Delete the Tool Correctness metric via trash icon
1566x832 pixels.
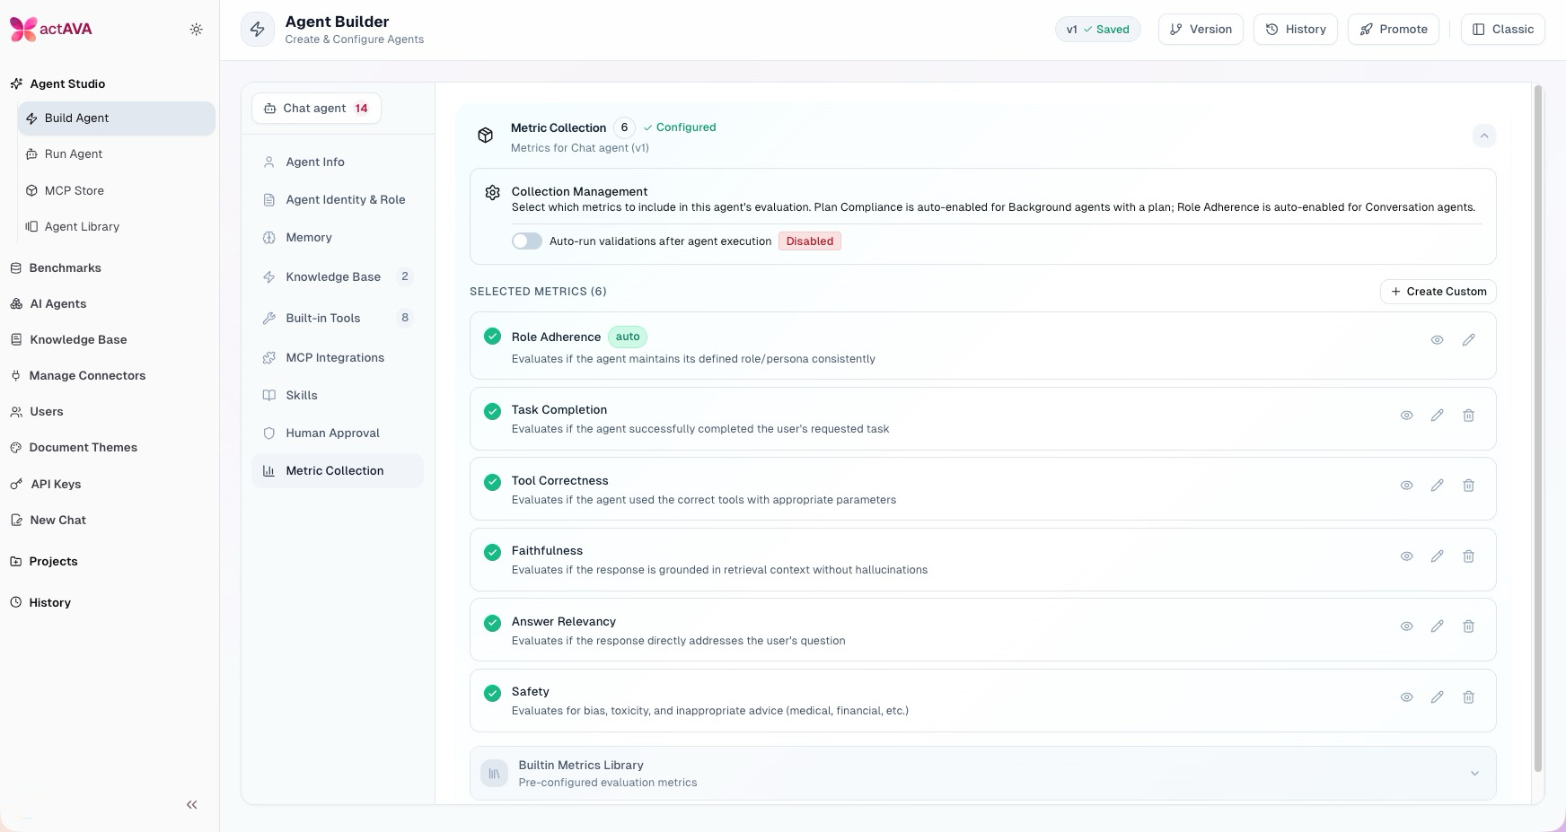click(1468, 486)
